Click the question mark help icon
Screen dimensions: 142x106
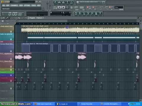[100, 13]
